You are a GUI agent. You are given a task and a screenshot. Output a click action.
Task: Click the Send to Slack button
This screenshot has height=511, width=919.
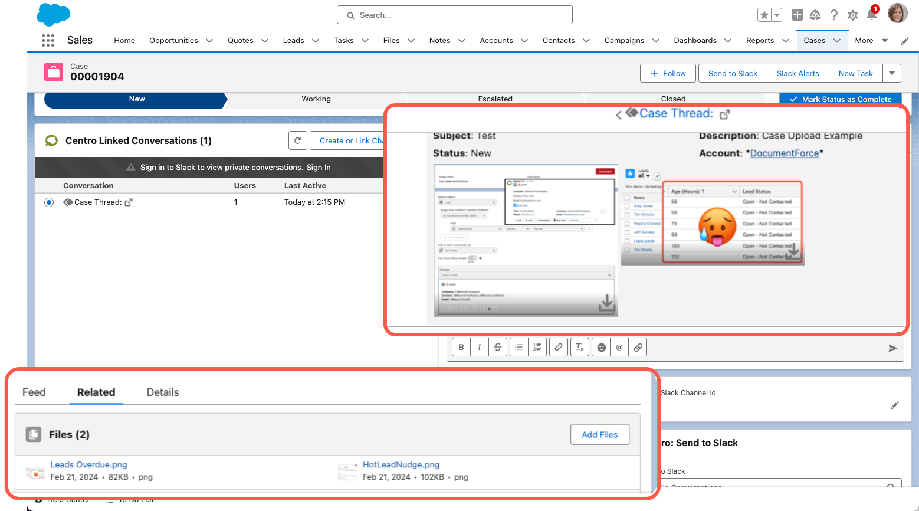tap(733, 73)
